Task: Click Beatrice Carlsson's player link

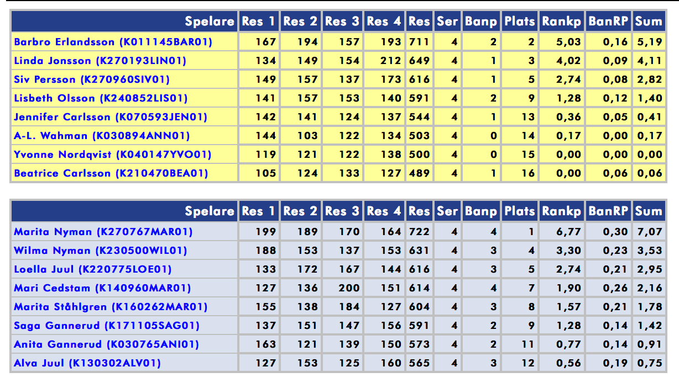Action: [x=111, y=173]
